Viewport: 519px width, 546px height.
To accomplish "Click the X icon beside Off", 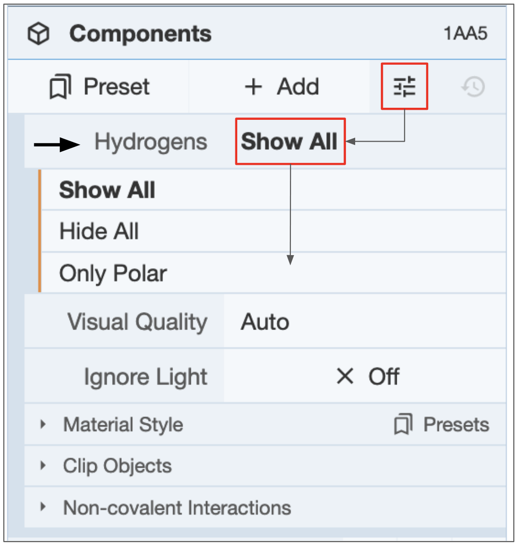I will 345,376.
